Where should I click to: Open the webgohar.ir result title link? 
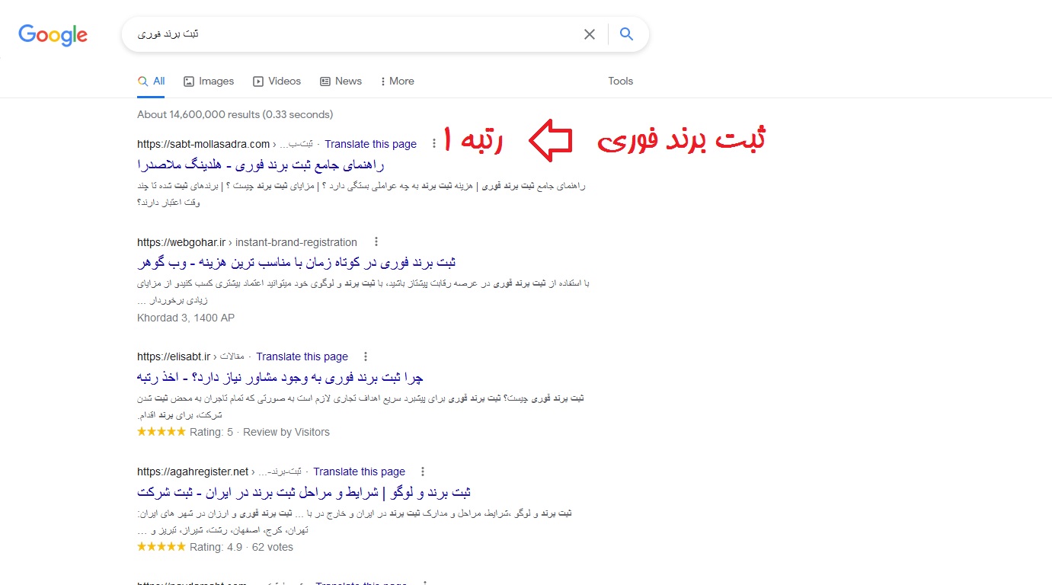[296, 263]
